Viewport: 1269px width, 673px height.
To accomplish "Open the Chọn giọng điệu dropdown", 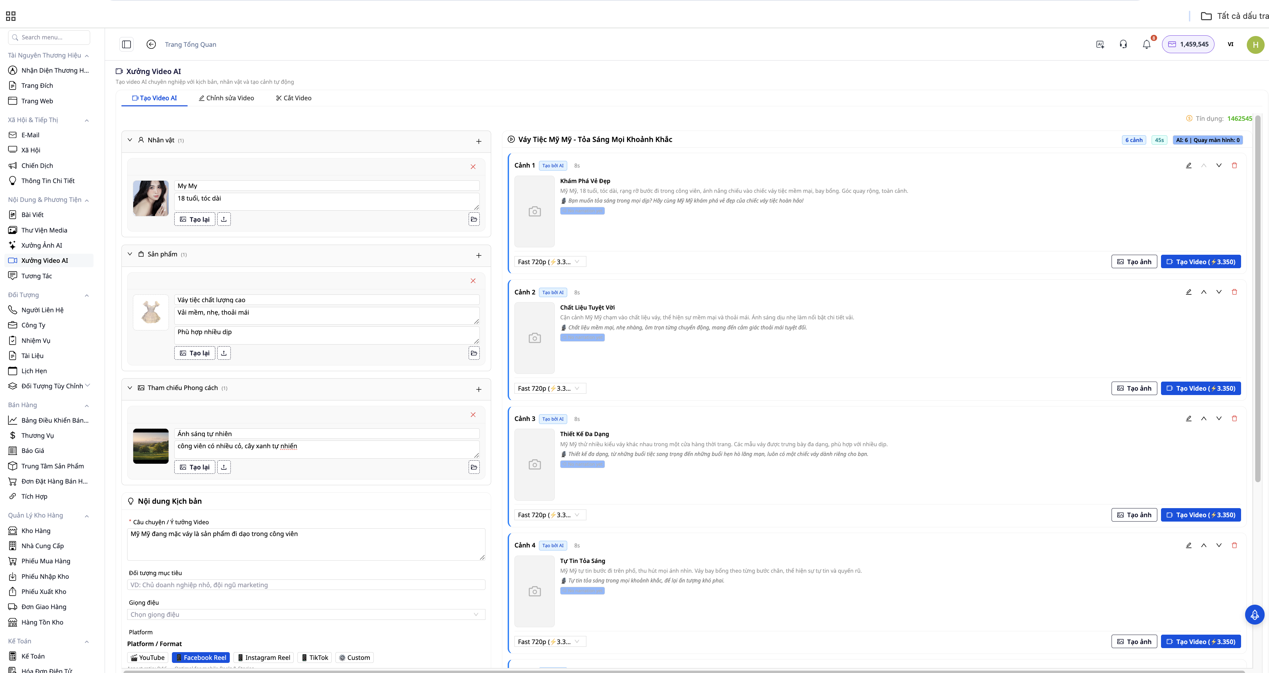I will click(305, 614).
